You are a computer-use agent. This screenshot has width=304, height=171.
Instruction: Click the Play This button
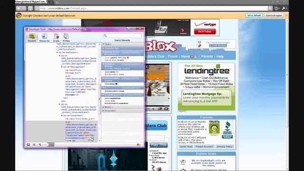158,145
